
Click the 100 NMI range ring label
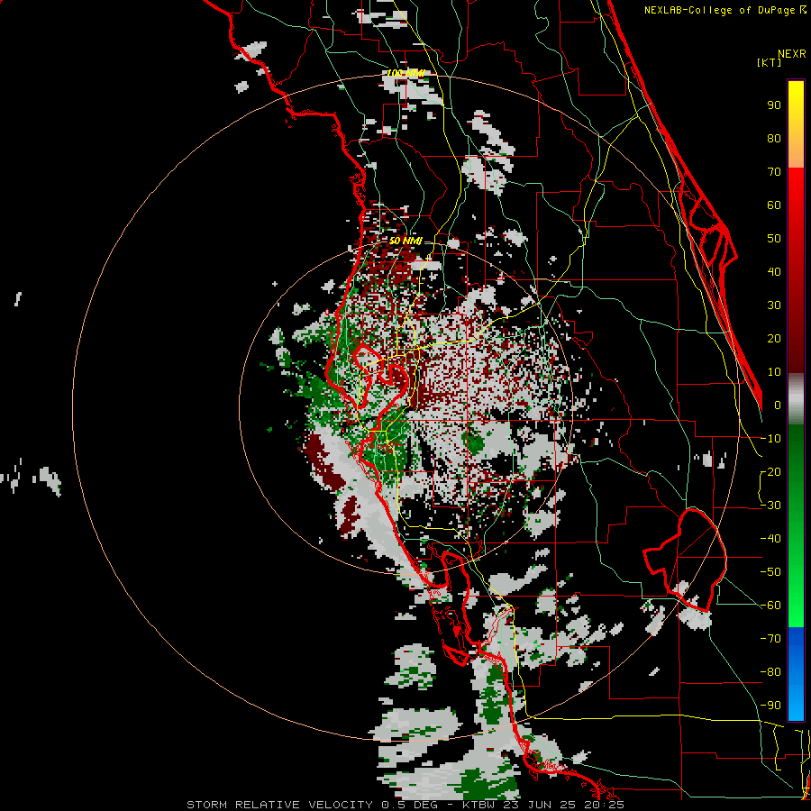coord(405,74)
